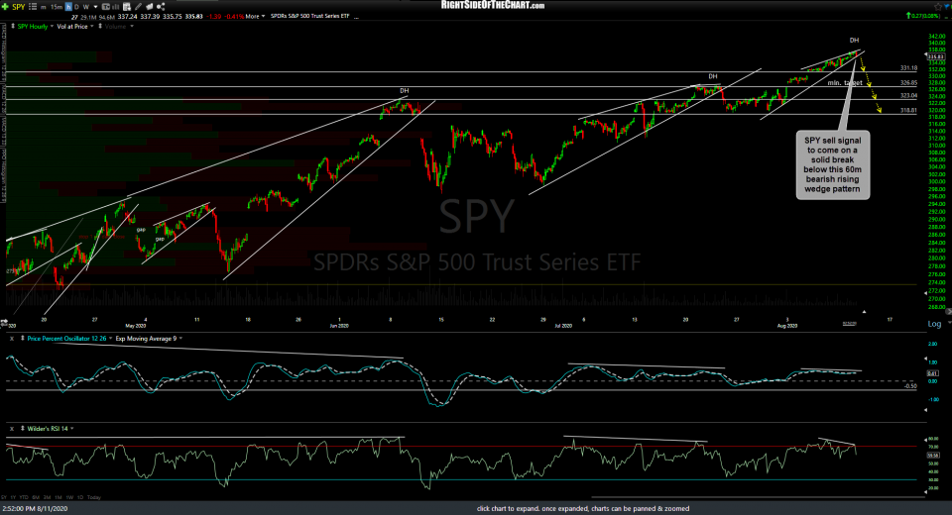Screen dimensions: 952x515
Task: Click the star favorite icon at top right
Action: (x=938, y=7)
